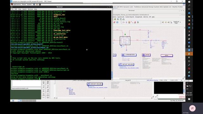This screenshot has width=203, height=114.
Task: Click the red push-into-hierarchy icon in ADS toolbar
Action: click(x=135, y=22)
